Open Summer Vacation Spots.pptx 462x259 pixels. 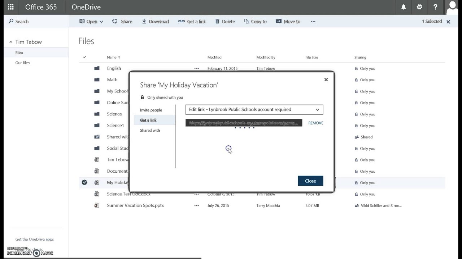[135, 205]
